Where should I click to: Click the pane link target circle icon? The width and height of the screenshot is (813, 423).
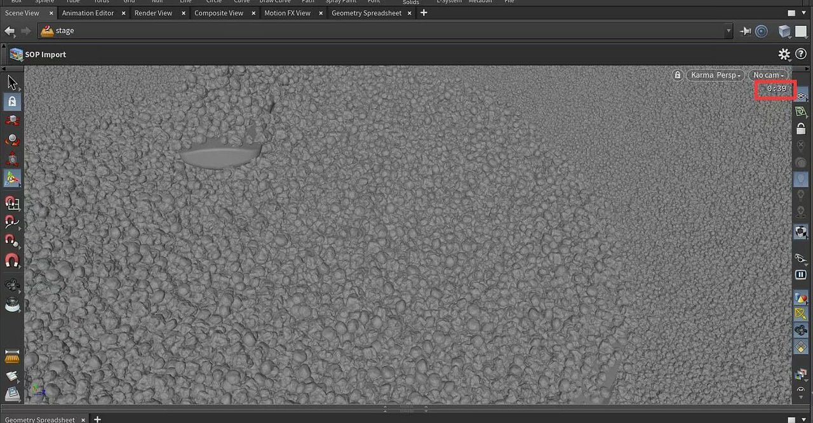click(762, 30)
